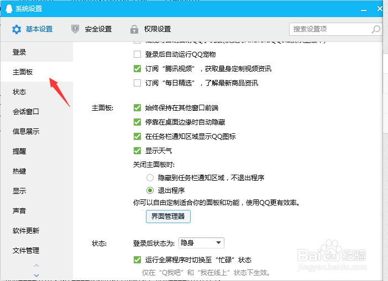Image resolution: width=388 pixels, height=281 pixels.
Task: Check 订阅“每日精选” checkbox
Action: click(137, 83)
